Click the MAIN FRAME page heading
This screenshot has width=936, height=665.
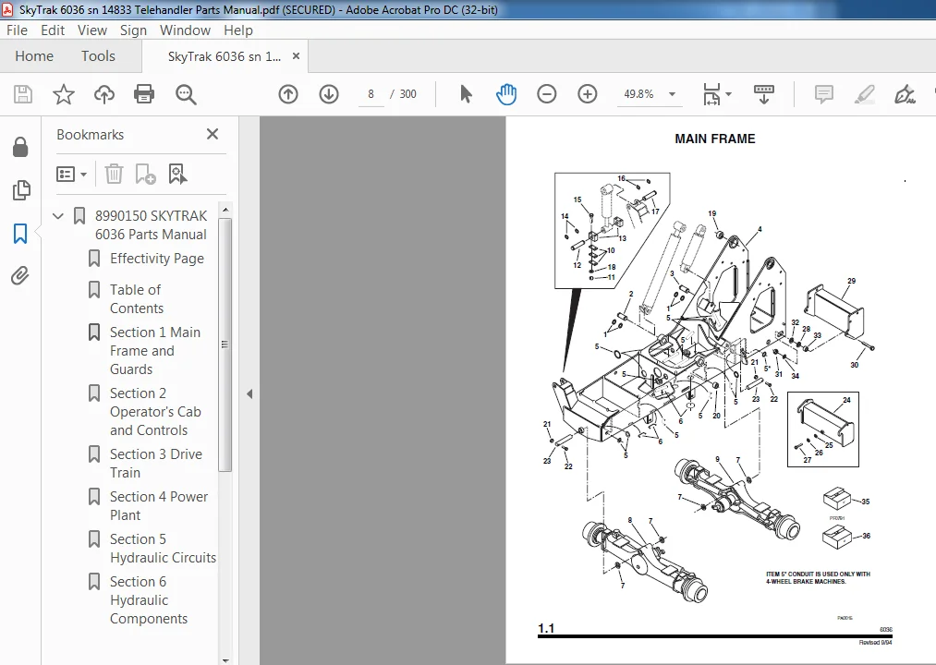tap(714, 139)
